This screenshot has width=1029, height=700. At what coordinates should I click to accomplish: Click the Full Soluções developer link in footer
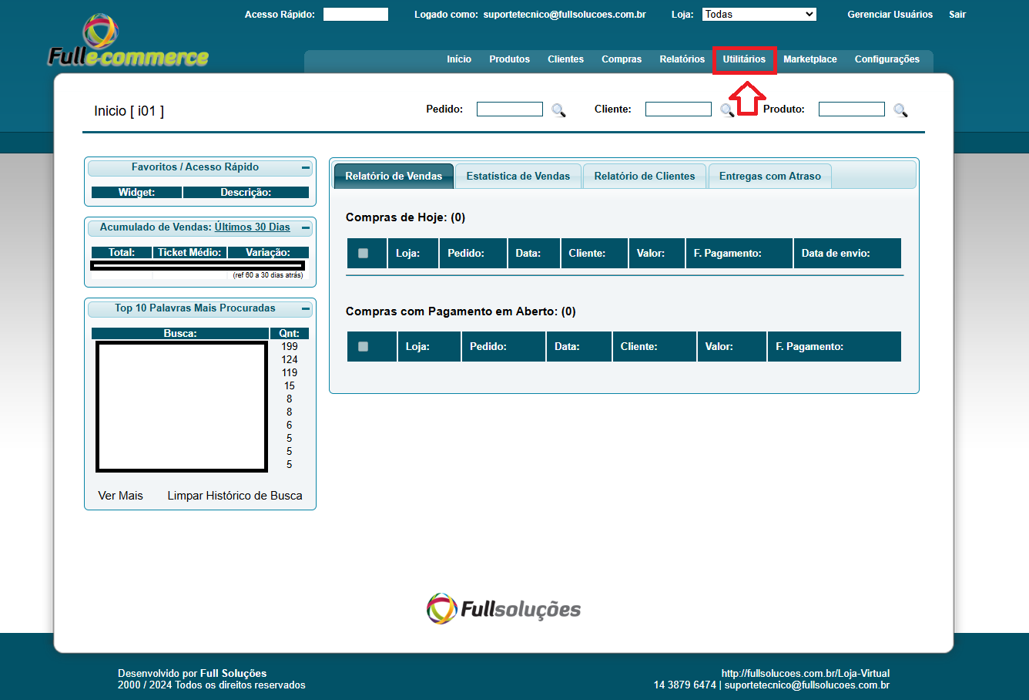[x=233, y=673]
